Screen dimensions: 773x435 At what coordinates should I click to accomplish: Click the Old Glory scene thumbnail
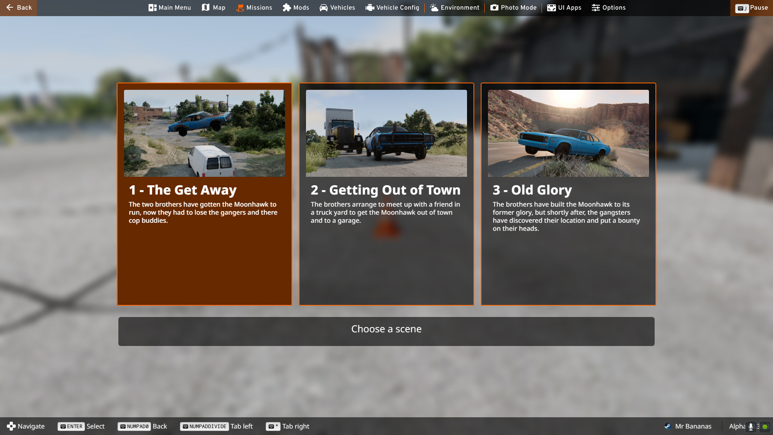coord(568,133)
